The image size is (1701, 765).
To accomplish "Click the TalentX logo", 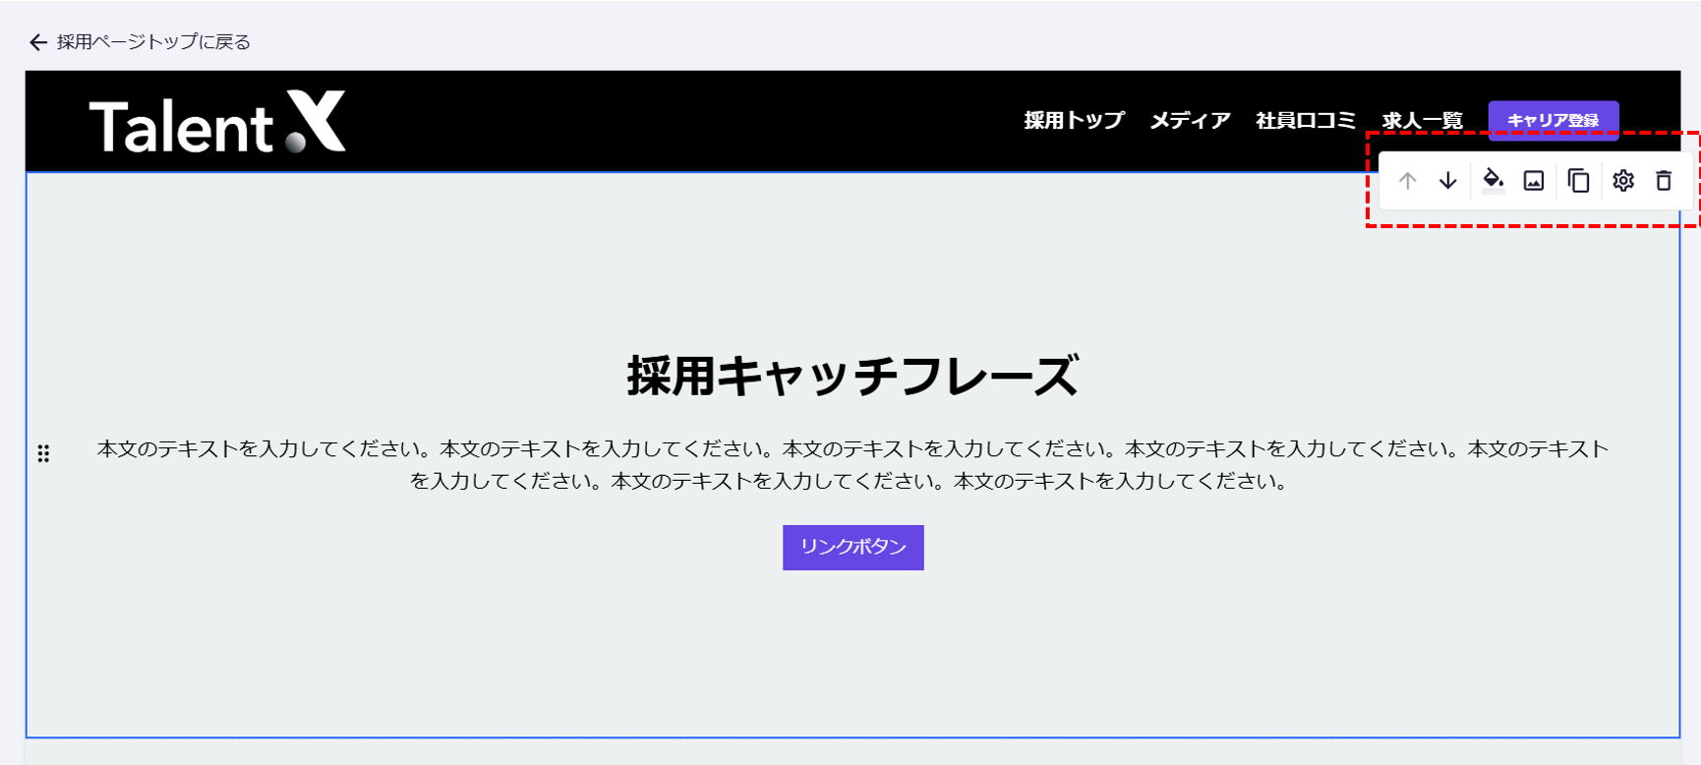I will click(x=217, y=124).
